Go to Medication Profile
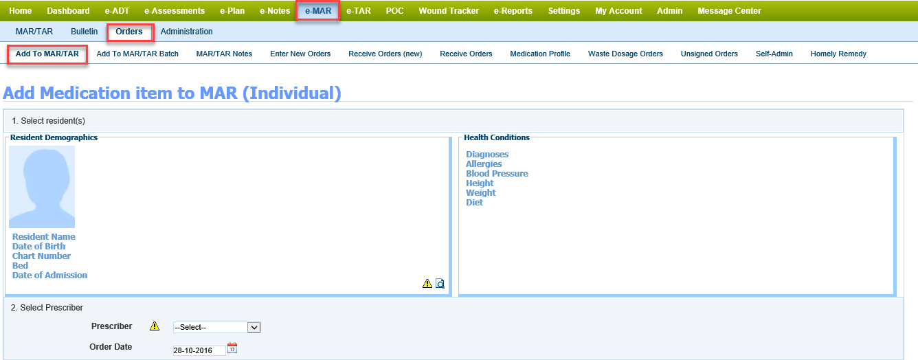Viewport: 918px width, 360px height. (540, 54)
